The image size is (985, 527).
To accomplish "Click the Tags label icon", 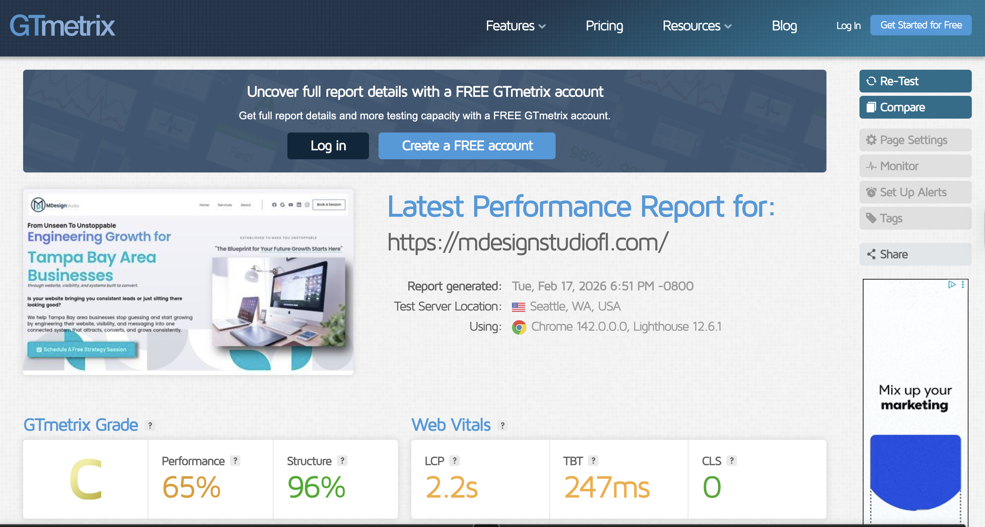I will point(871,218).
